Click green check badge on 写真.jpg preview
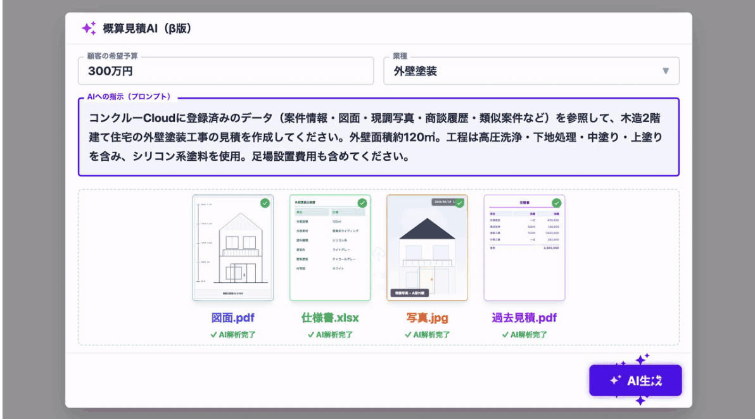The height and width of the screenshot is (419, 755). point(459,203)
